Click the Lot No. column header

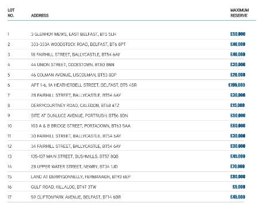(x=11, y=13)
